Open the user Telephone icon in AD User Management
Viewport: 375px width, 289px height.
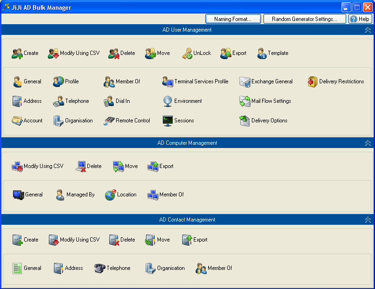(59, 101)
